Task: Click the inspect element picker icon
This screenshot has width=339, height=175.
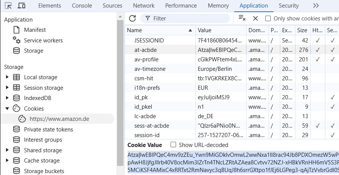Action: pyautogui.click(x=8, y=6)
